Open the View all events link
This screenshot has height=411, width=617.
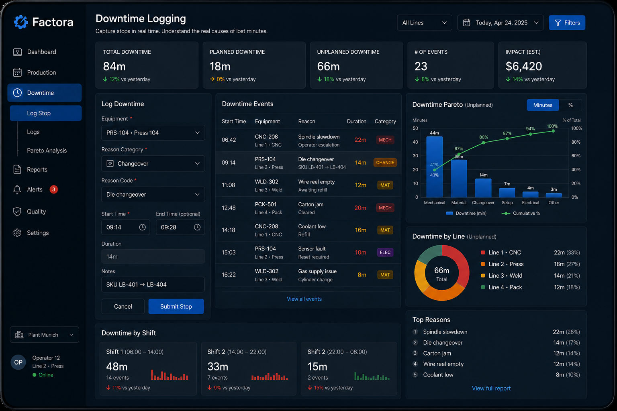tap(304, 299)
